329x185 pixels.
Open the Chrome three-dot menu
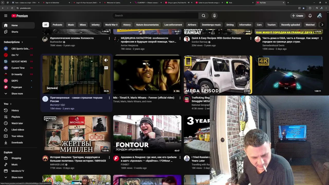click(x=326, y=8)
